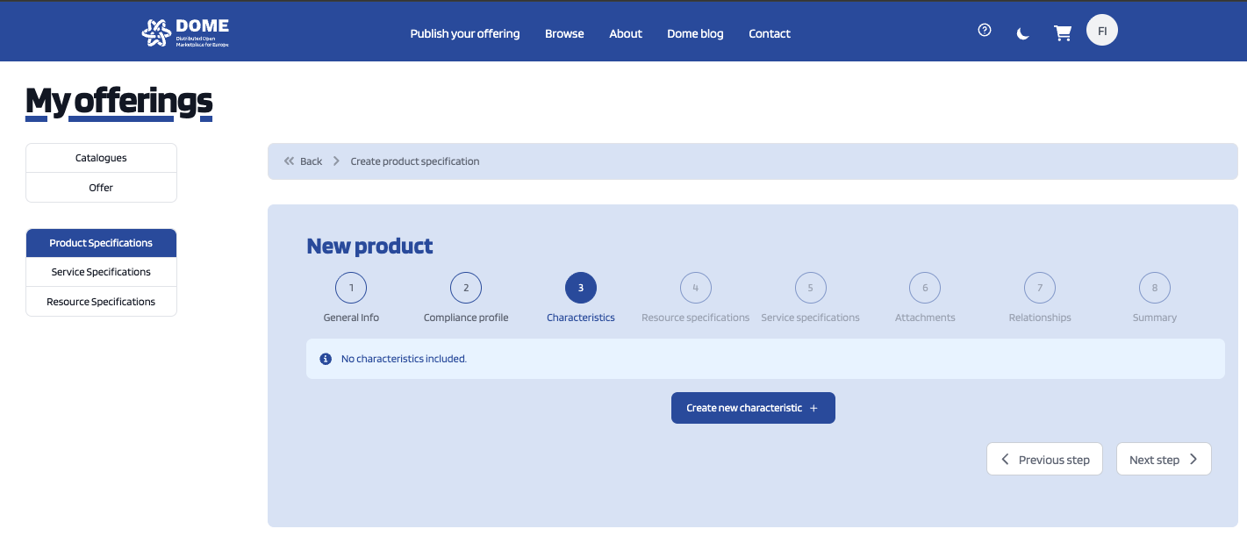The image size is (1247, 536).
Task: Open Publish your offering menu
Action: pyautogui.click(x=465, y=33)
